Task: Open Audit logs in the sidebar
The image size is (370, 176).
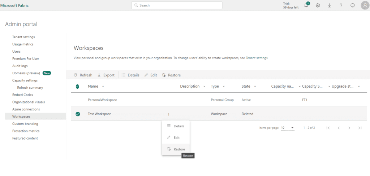Action: (x=20, y=66)
